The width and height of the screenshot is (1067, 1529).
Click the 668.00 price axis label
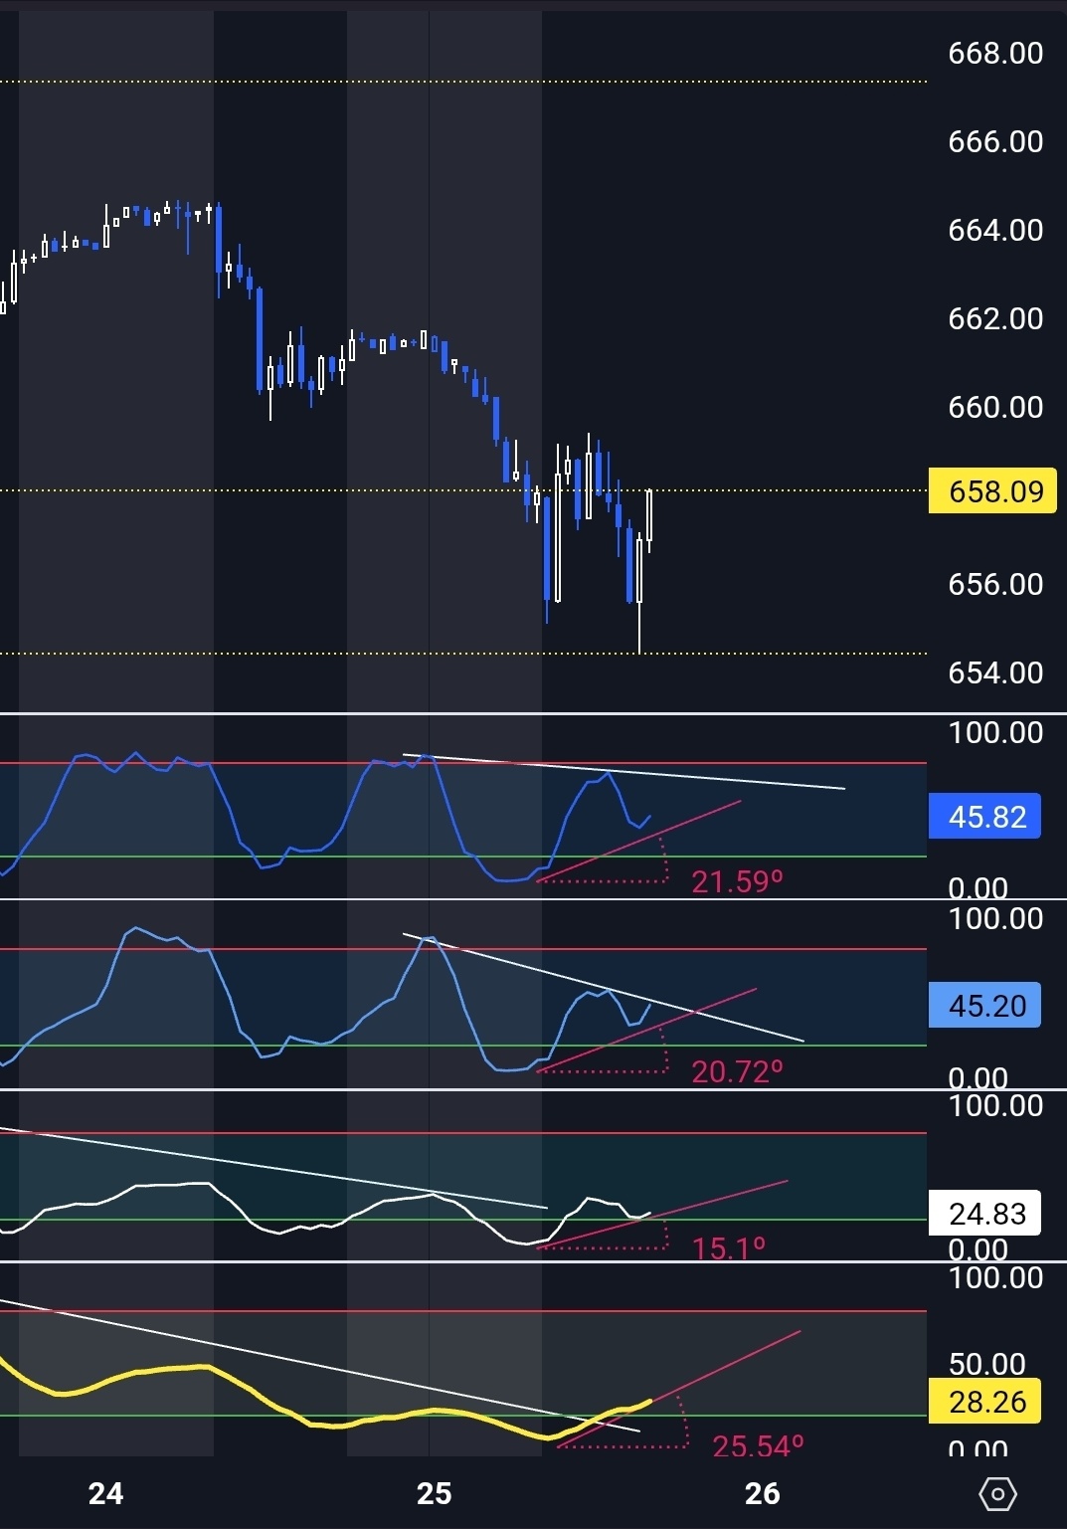(x=995, y=53)
